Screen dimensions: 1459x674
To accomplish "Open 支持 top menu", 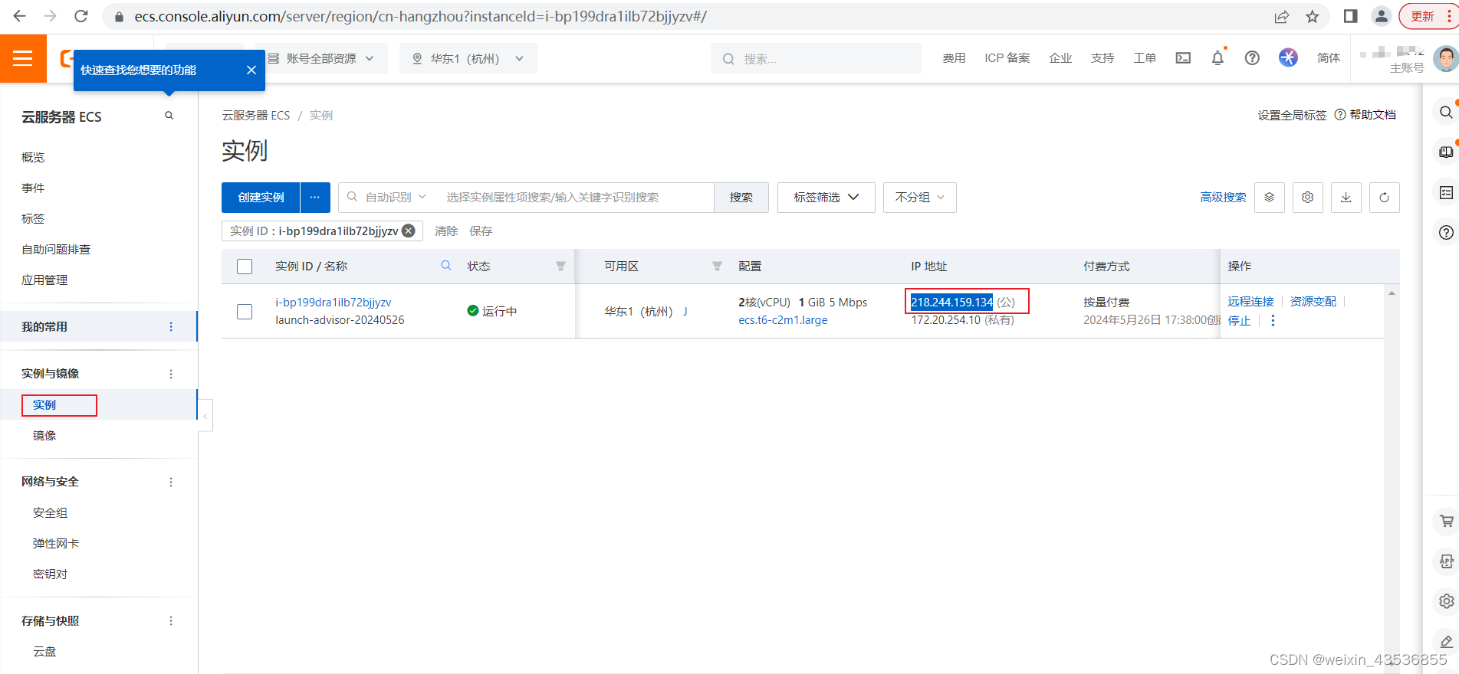I will 1102,58.
